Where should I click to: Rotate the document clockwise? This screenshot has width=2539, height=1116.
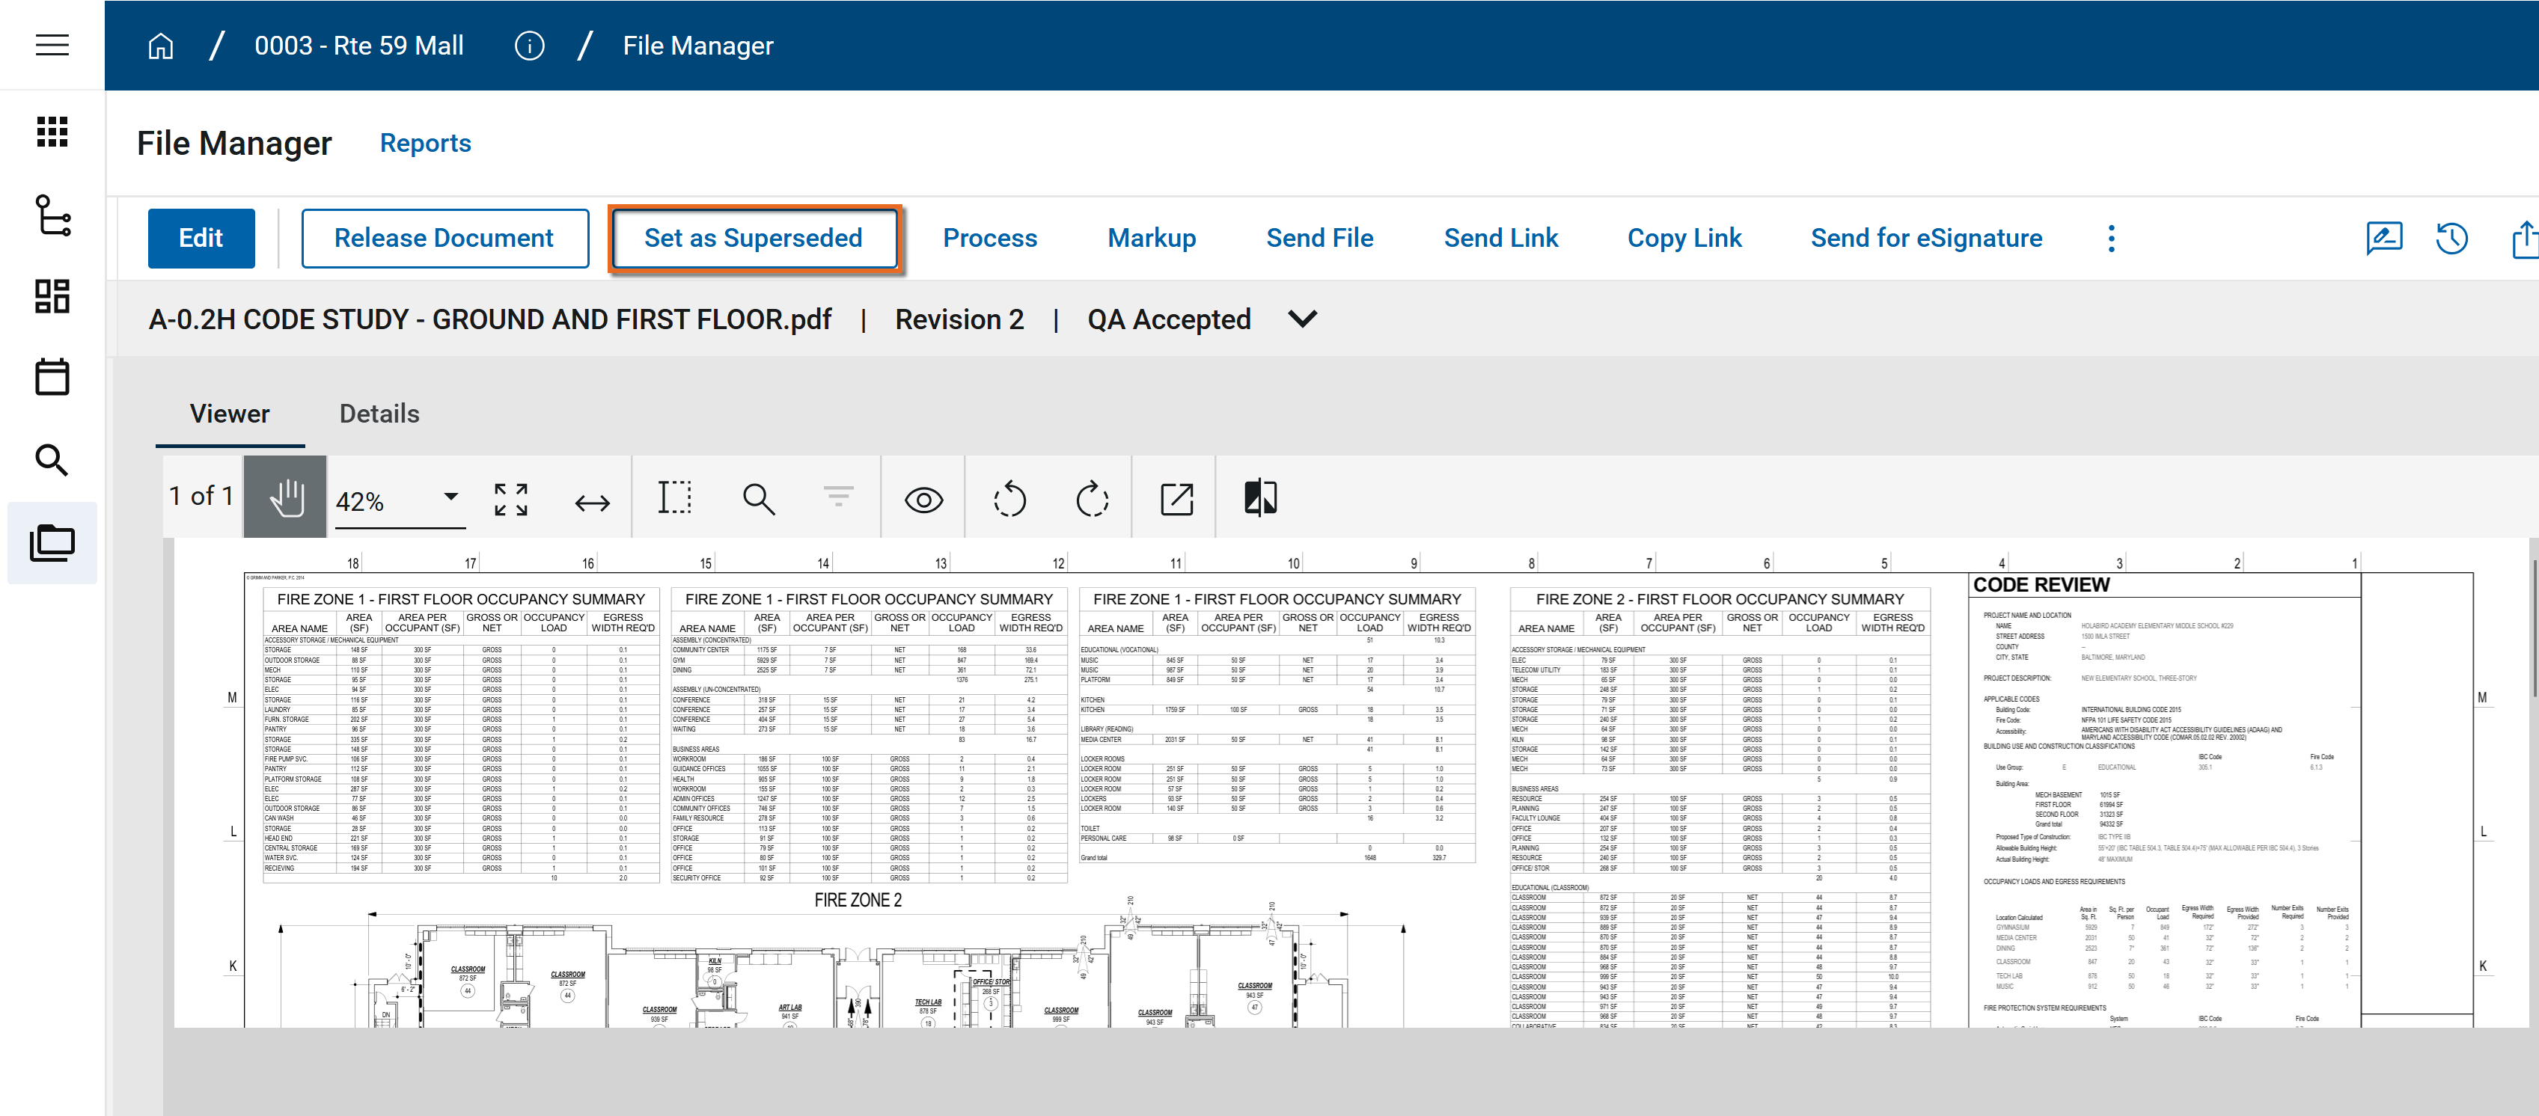click(x=1092, y=500)
